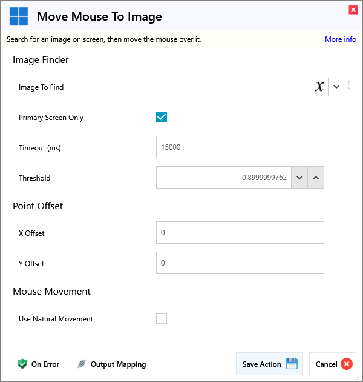Click the blue Windows logo icon in title
The width and height of the screenshot is (363, 382).
tap(18, 16)
